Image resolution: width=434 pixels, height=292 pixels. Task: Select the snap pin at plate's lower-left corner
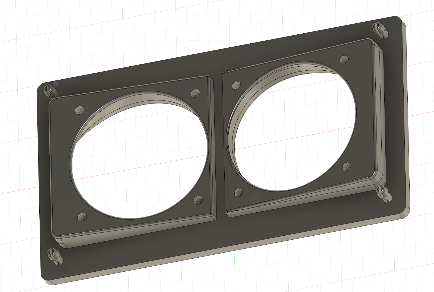(55, 256)
